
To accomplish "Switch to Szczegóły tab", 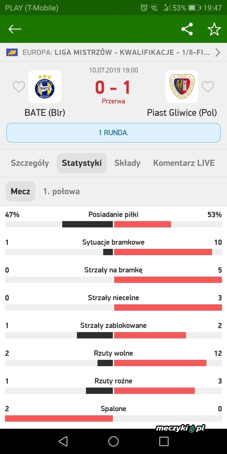I will point(30,163).
